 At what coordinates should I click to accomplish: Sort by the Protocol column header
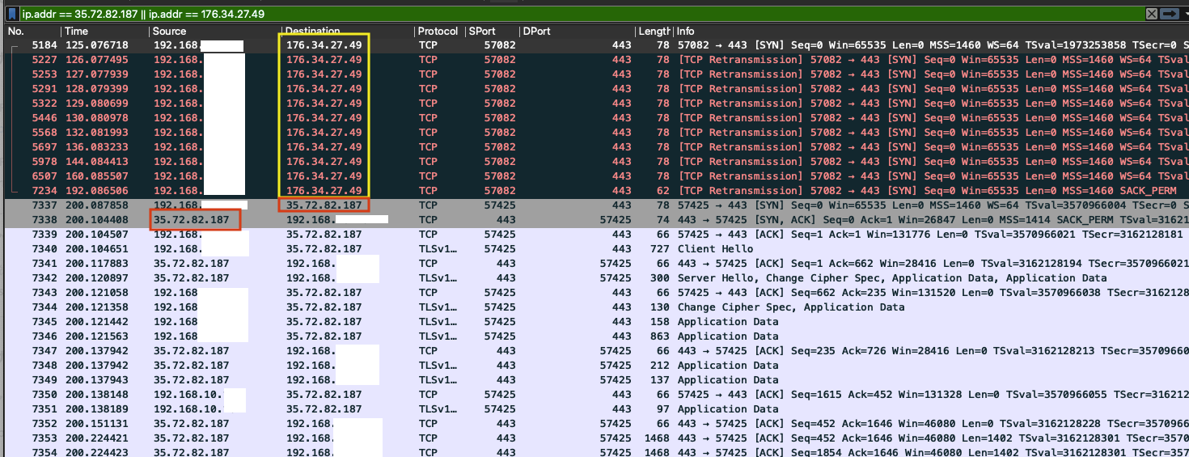point(438,32)
